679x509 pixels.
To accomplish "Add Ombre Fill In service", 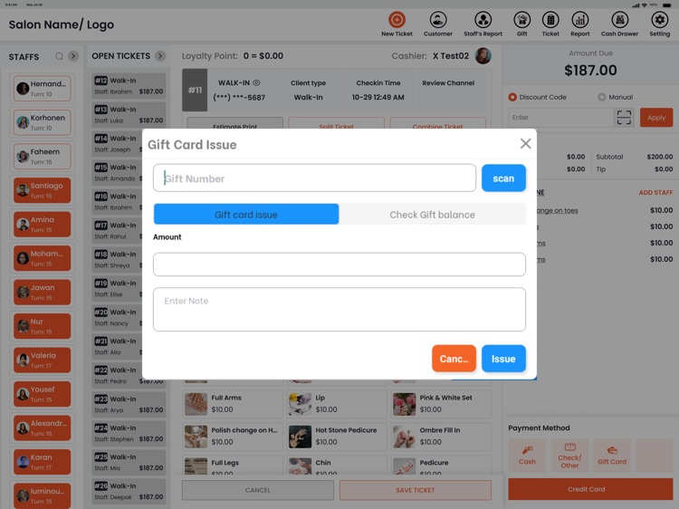I will [441, 437].
